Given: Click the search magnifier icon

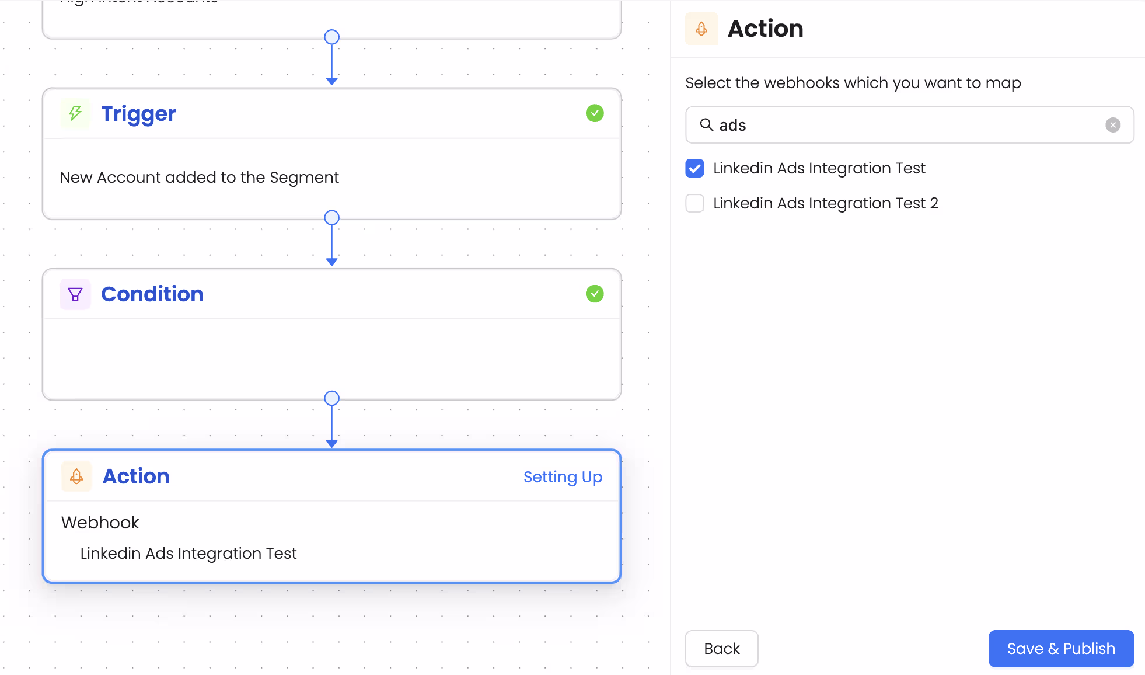Looking at the screenshot, I should [707, 125].
